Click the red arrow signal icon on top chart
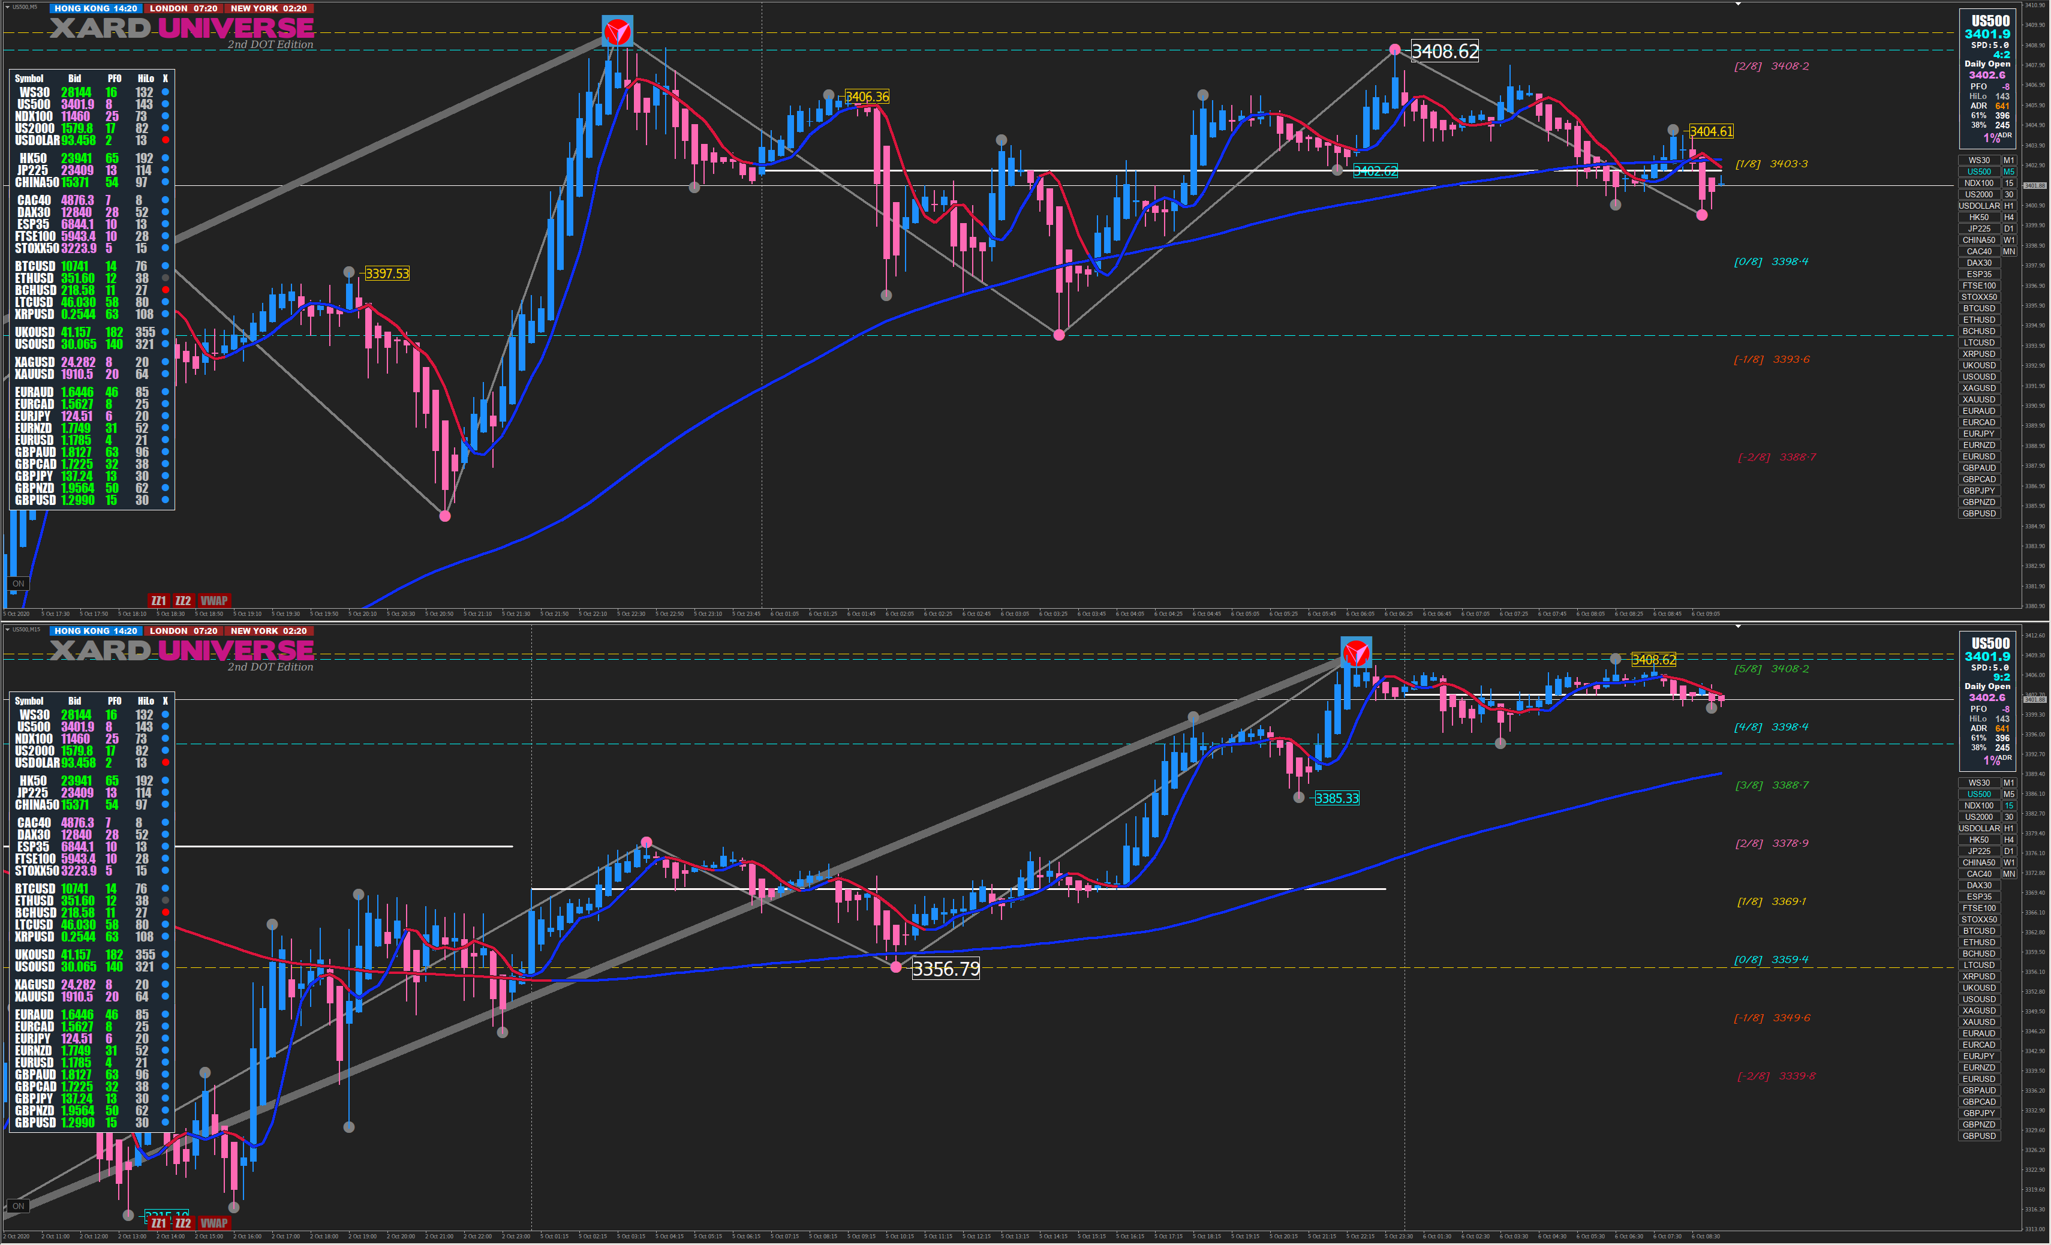2051x1245 pixels. [618, 32]
